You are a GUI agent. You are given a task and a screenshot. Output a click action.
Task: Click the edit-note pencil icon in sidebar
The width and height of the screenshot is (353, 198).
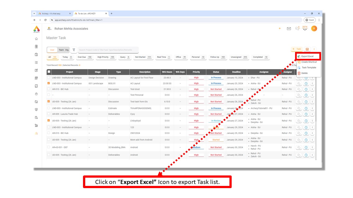click(36, 70)
